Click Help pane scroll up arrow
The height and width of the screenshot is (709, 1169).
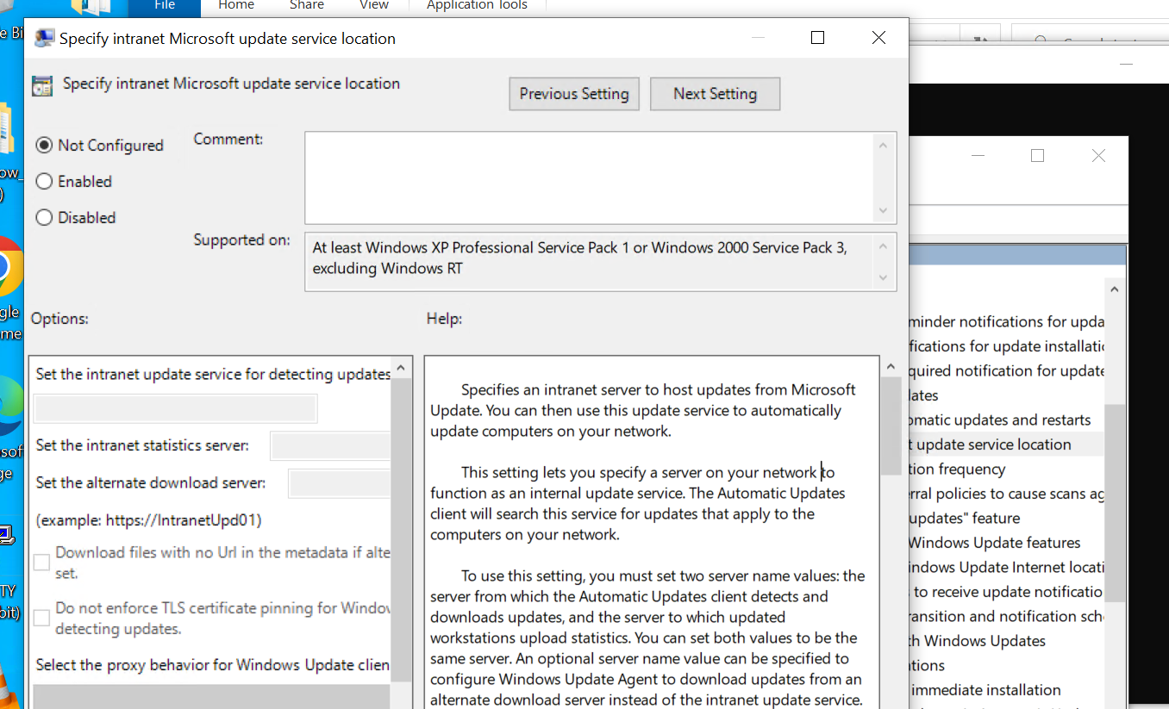(x=891, y=368)
